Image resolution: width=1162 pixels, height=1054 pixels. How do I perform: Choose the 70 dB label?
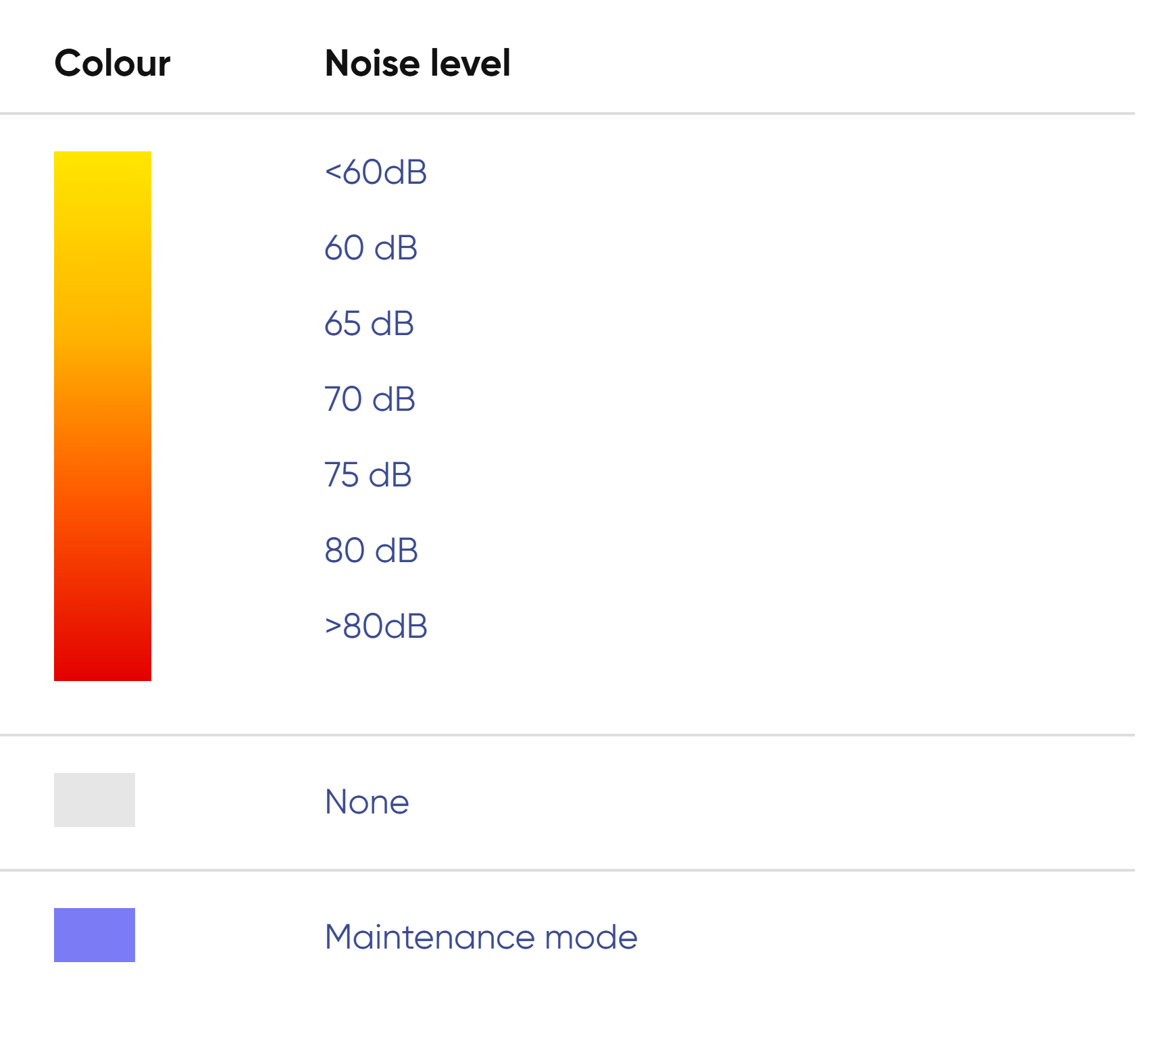tap(370, 399)
